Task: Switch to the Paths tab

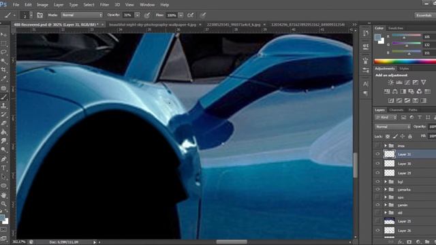Action: (x=413, y=110)
